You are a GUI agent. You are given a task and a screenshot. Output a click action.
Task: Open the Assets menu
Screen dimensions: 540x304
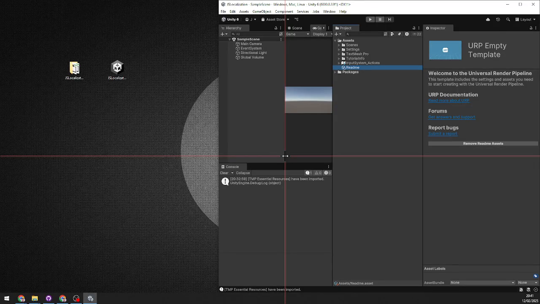click(x=244, y=11)
